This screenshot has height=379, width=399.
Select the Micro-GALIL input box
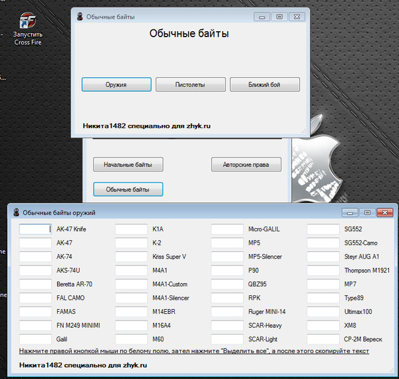227,229
